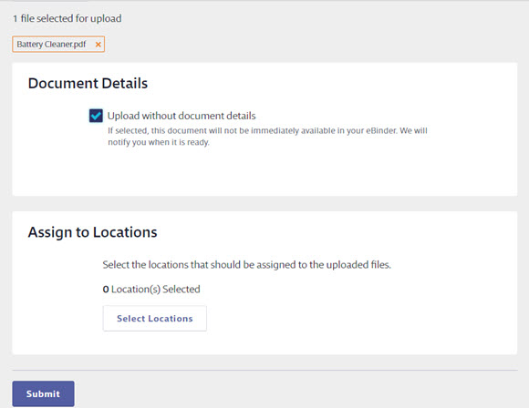Click the gray gap between the two cards
The image size is (529, 408).
point(264,204)
